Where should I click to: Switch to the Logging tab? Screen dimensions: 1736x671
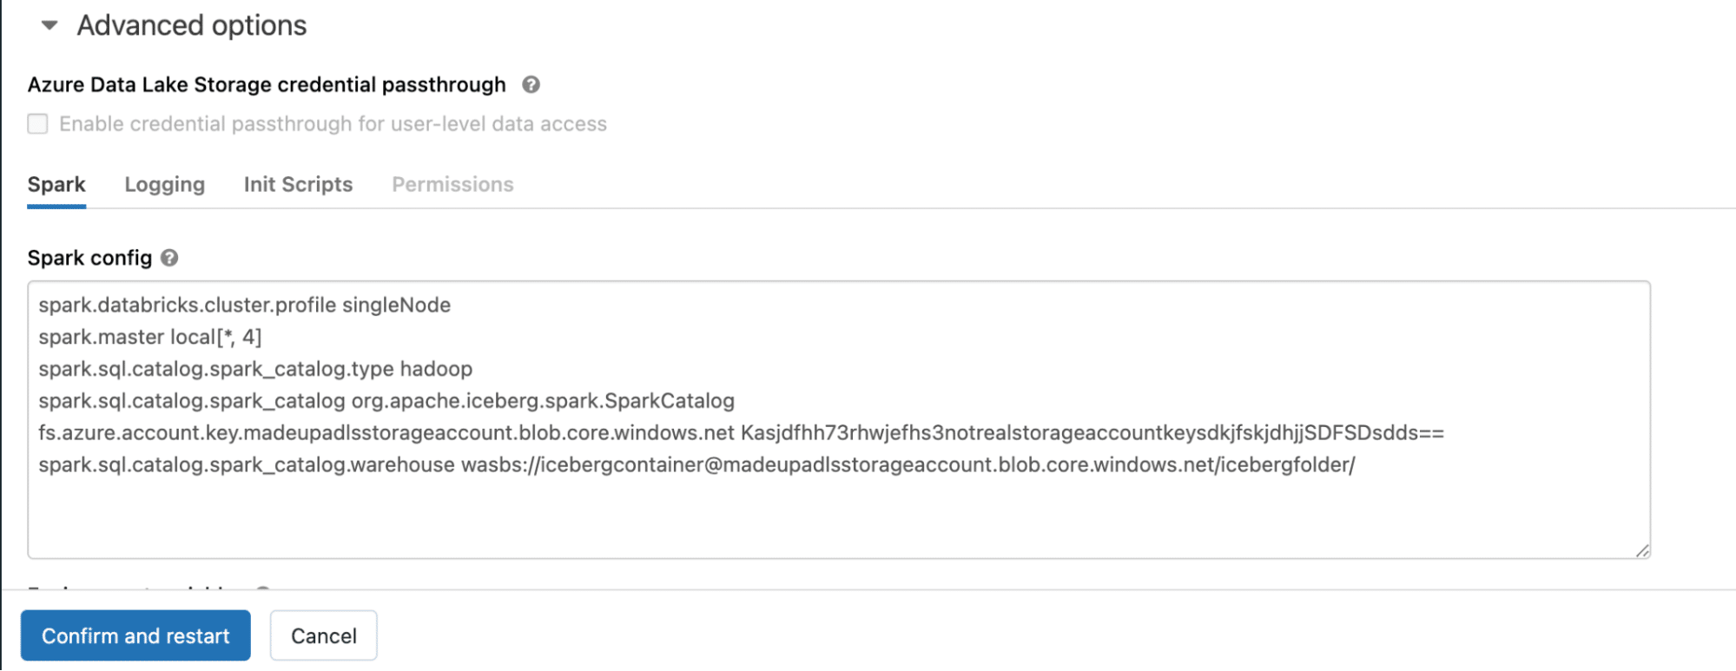click(164, 184)
